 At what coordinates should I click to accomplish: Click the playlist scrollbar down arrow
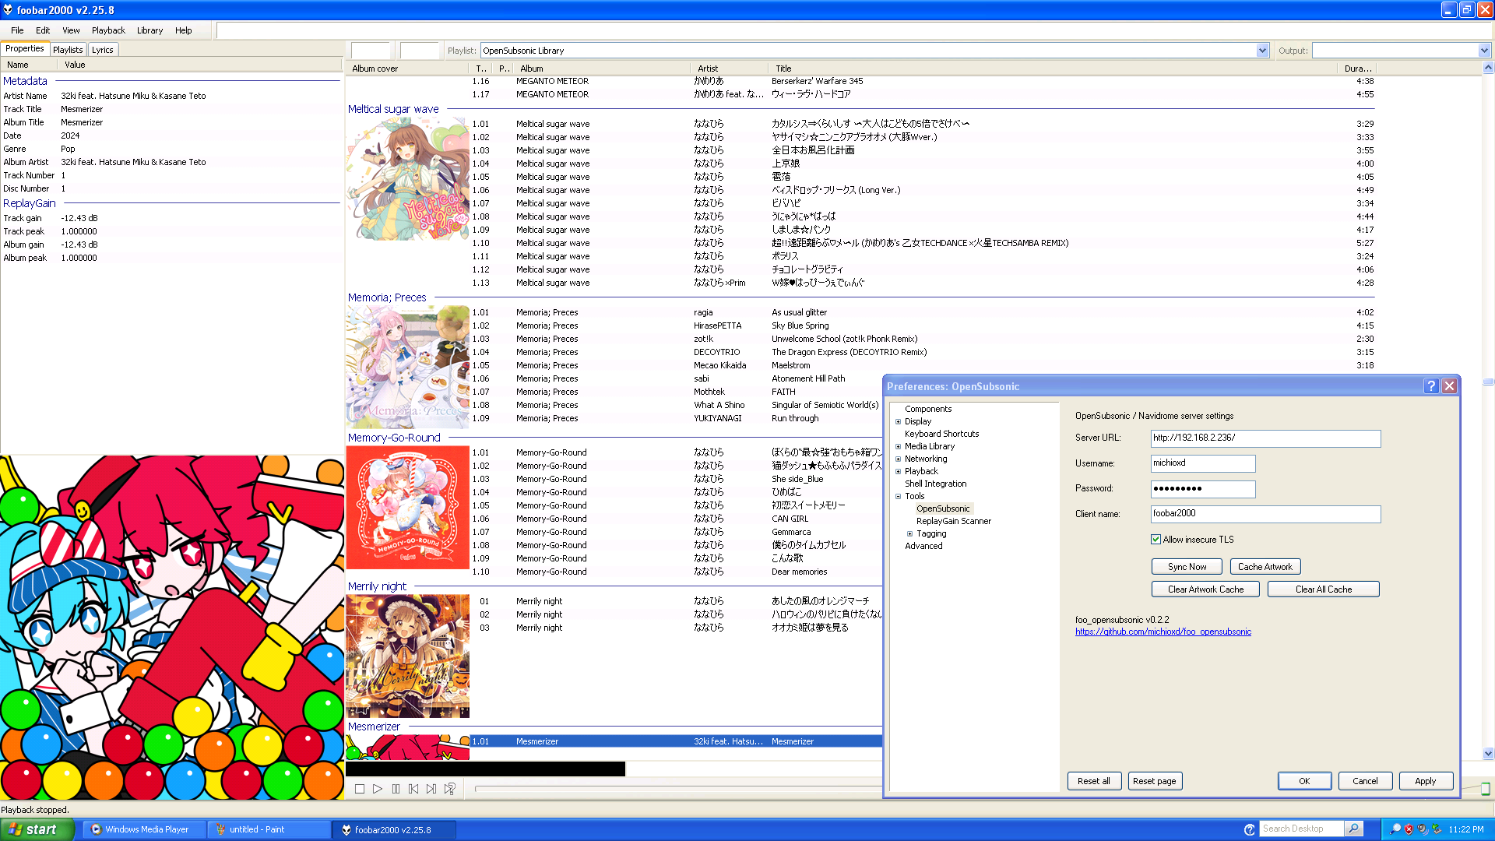coord(1488,754)
